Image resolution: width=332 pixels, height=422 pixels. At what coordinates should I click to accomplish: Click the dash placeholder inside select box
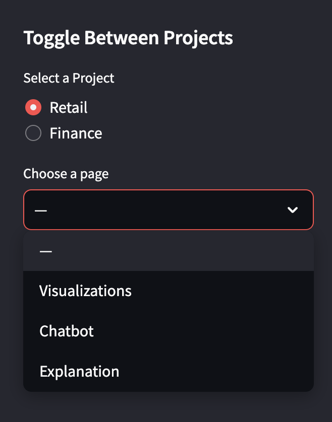tap(41, 210)
